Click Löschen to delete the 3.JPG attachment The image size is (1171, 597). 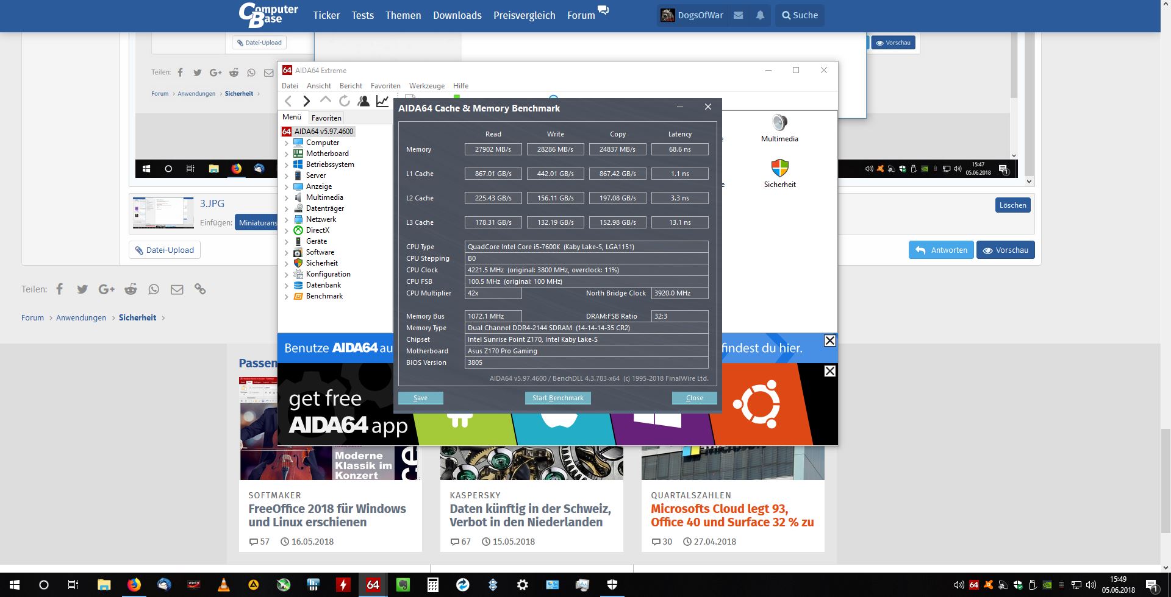(x=1012, y=205)
